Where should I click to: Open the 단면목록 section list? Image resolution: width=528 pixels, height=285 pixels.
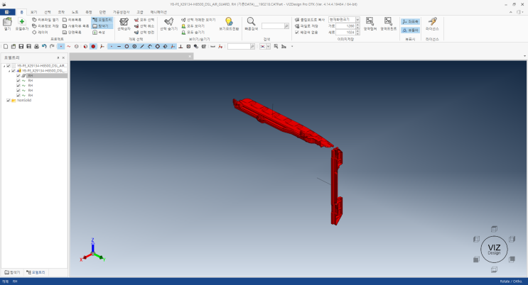pyautogui.click(x=72, y=33)
